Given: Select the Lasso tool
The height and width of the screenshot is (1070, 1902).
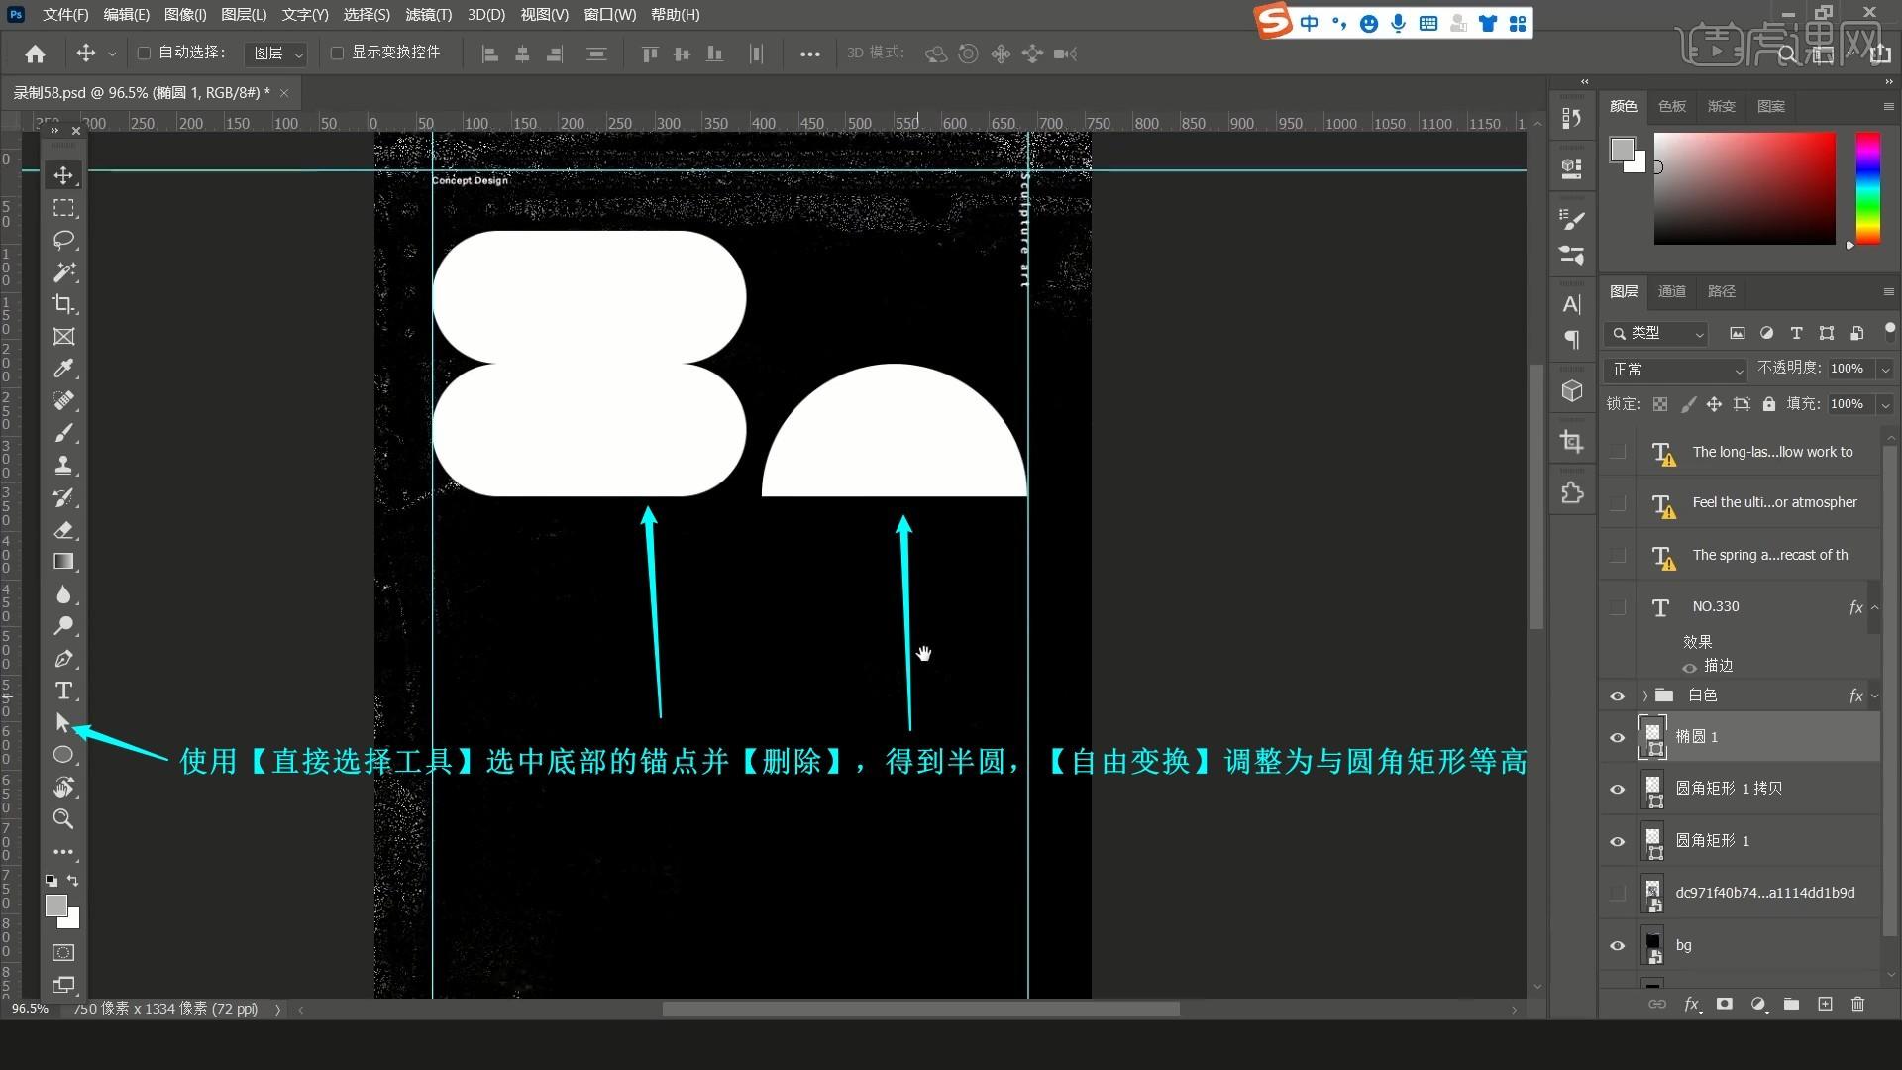Looking at the screenshot, I should pos(63,240).
